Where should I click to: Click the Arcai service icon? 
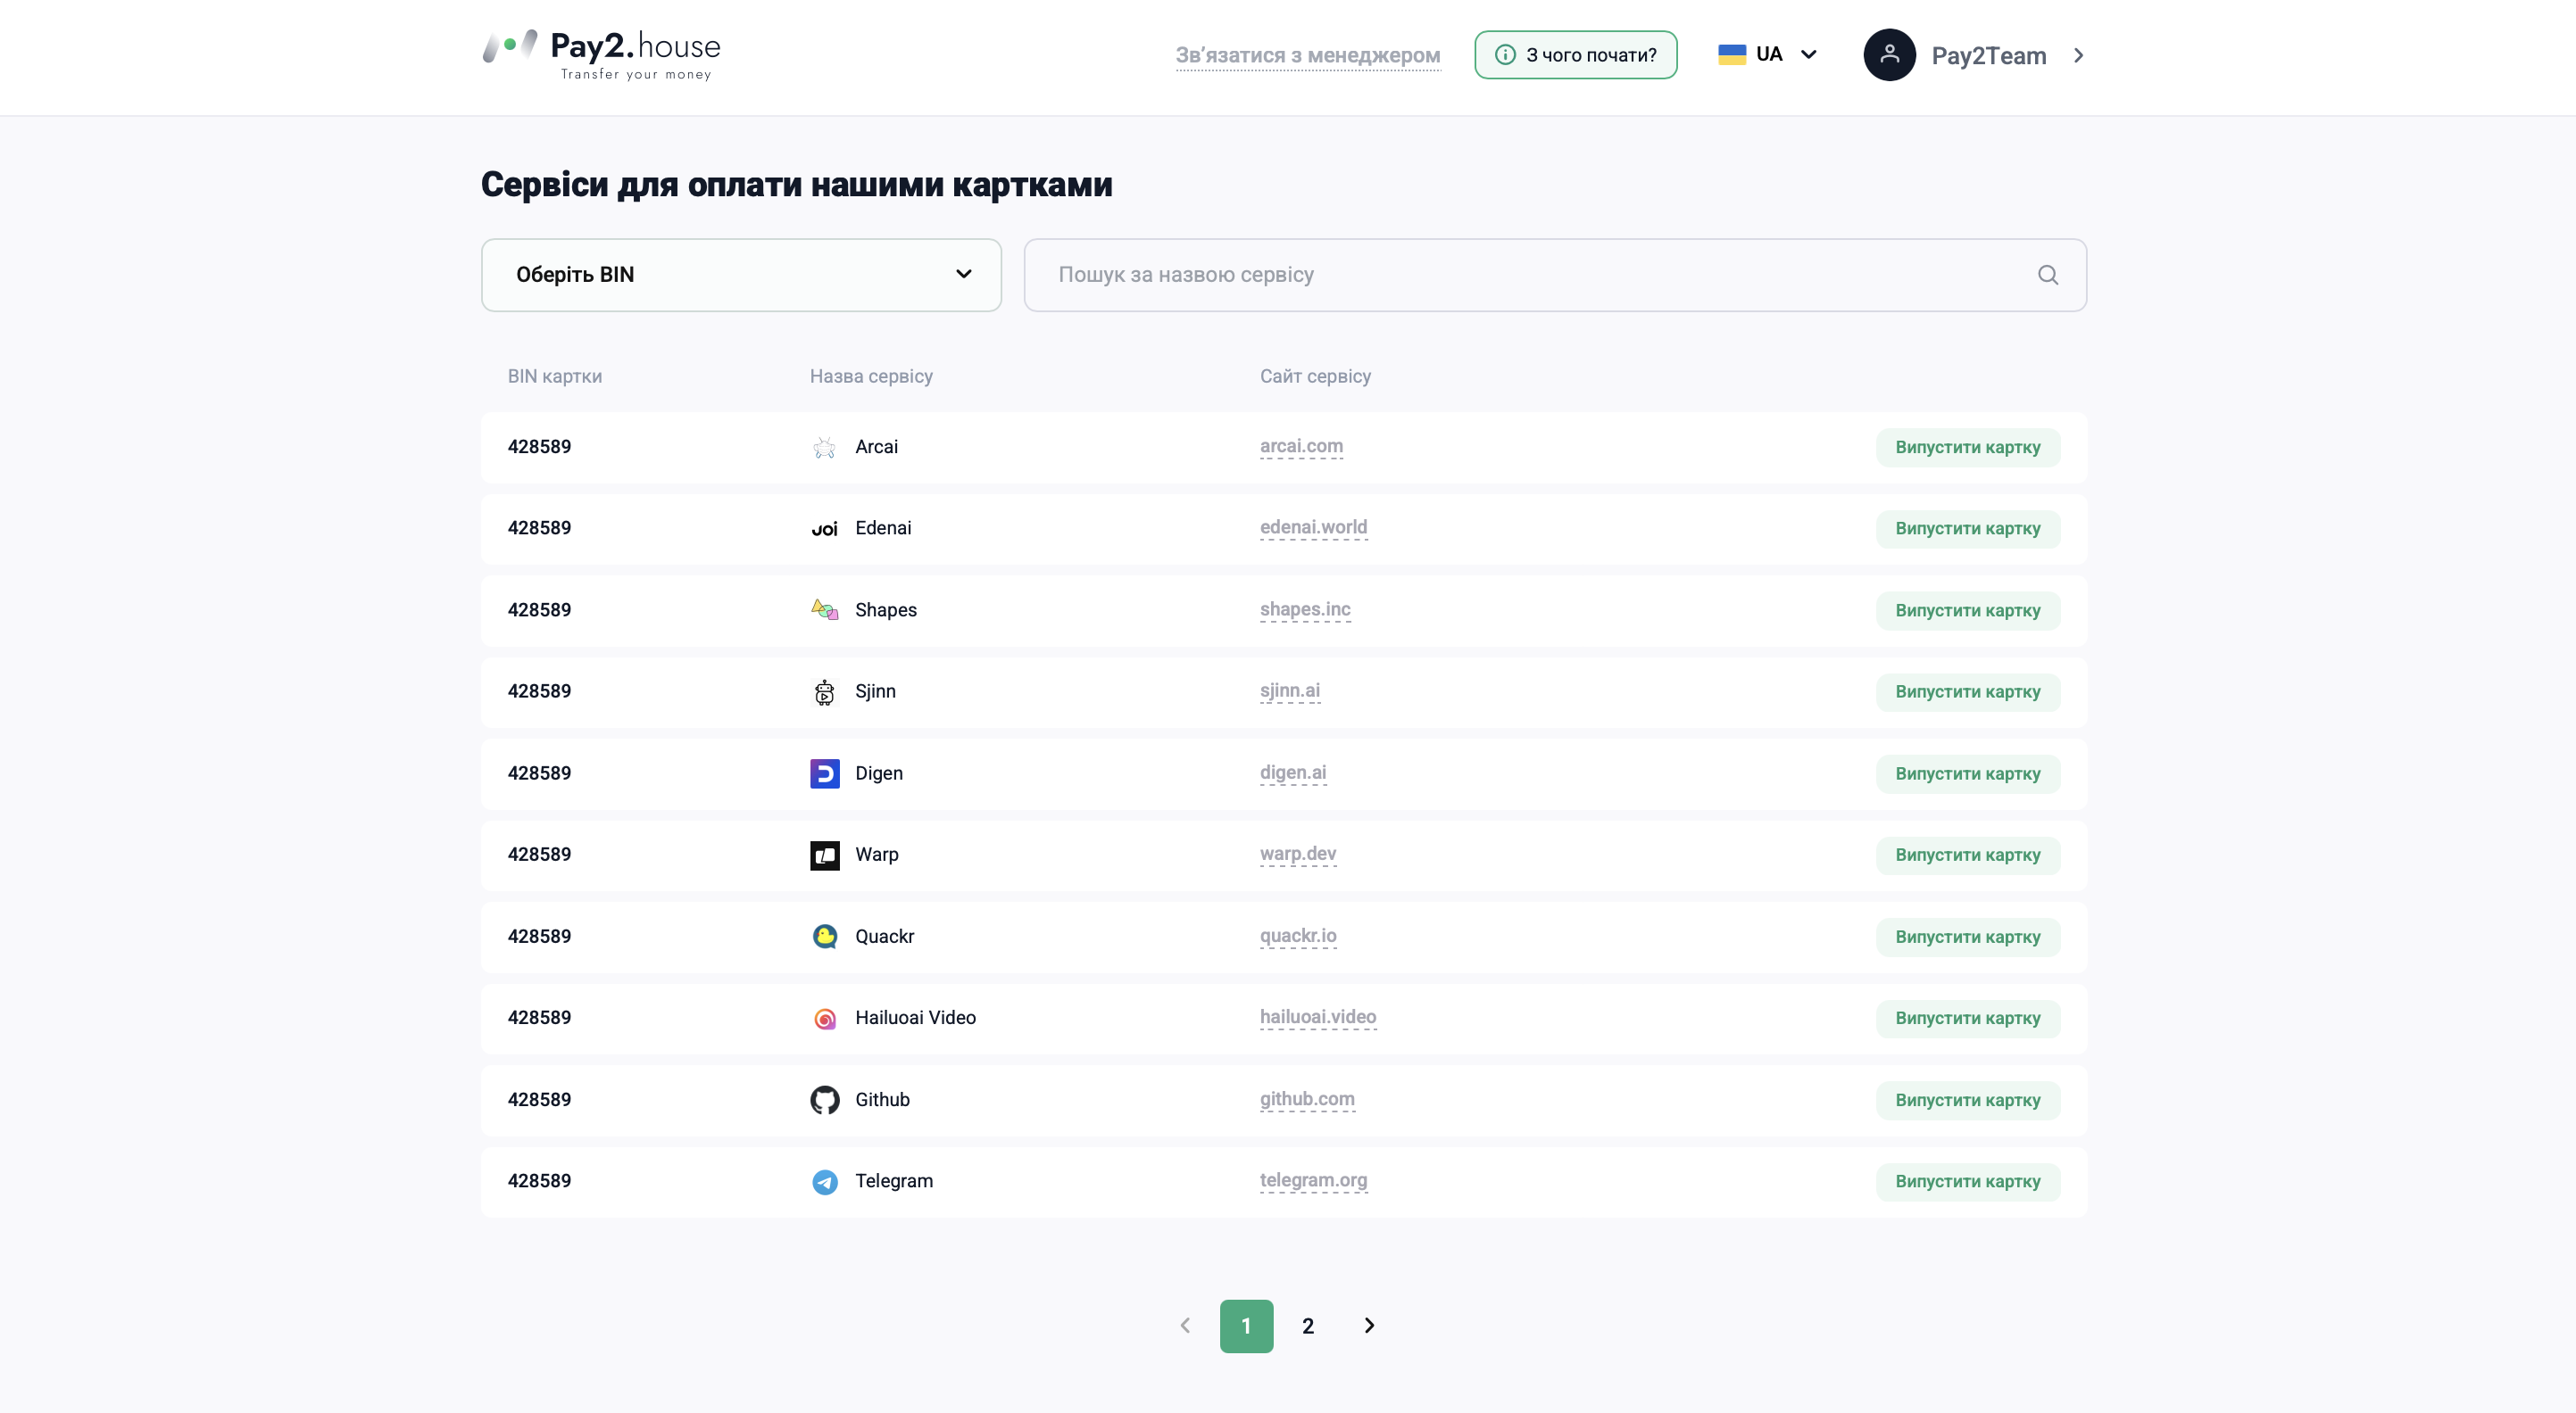pos(824,447)
